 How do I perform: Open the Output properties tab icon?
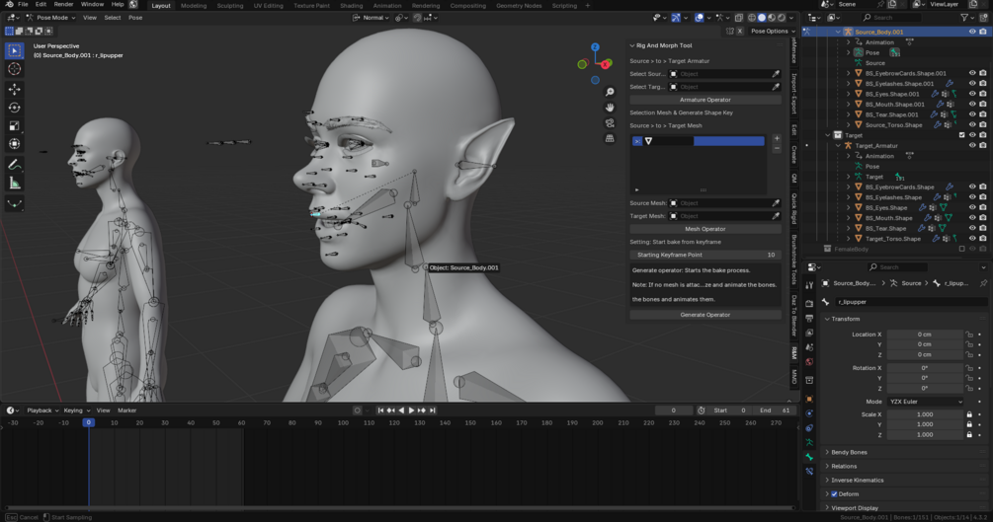point(809,318)
